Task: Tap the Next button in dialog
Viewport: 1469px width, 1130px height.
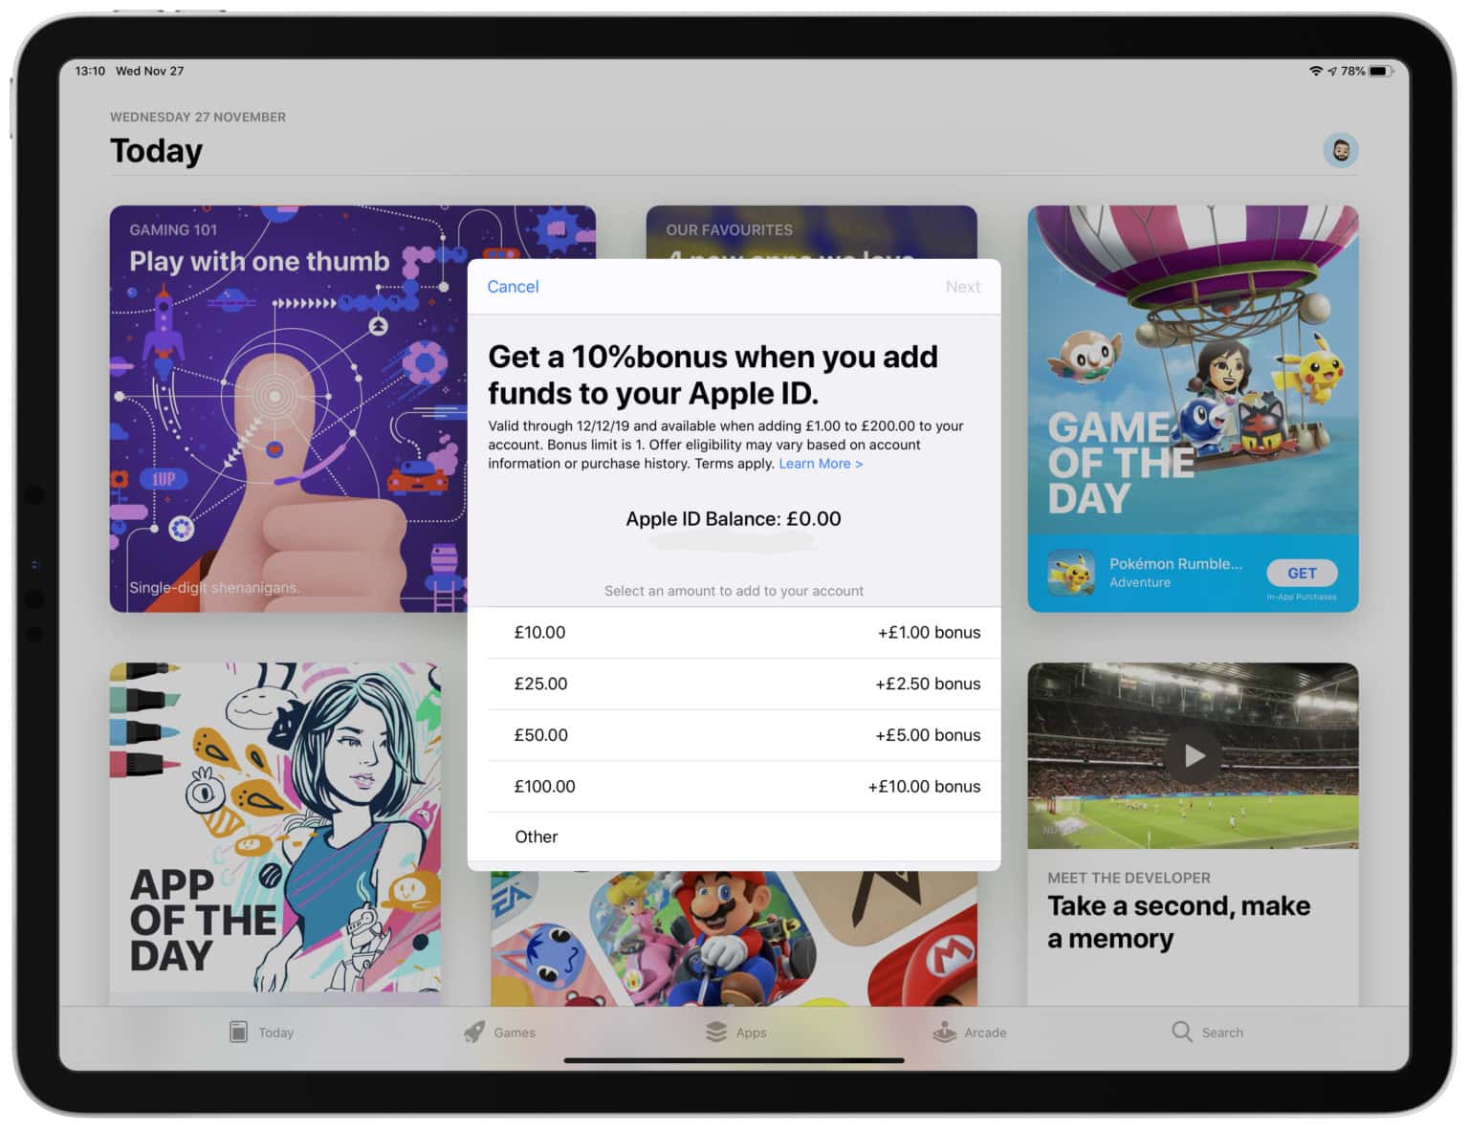Action: pyautogui.click(x=962, y=287)
